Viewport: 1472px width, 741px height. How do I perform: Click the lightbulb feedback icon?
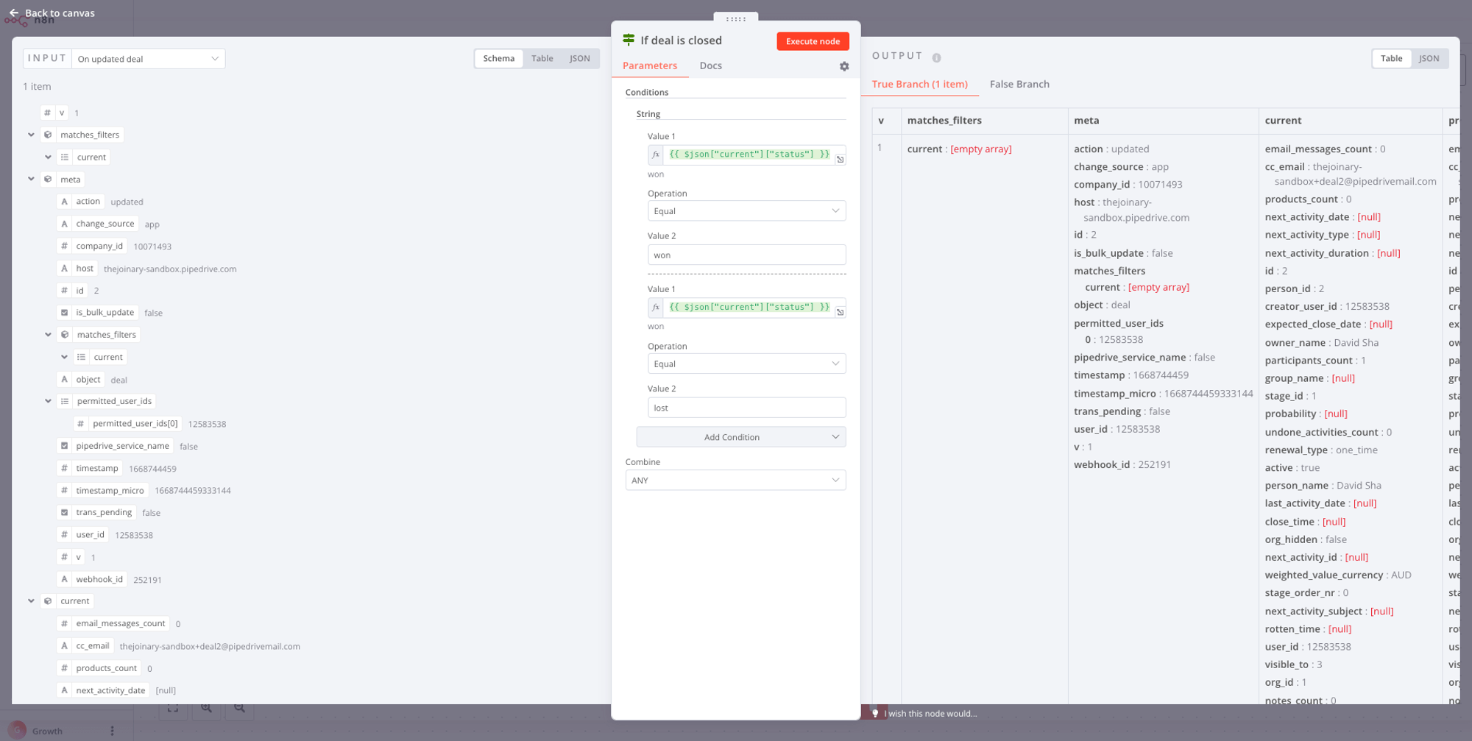874,713
